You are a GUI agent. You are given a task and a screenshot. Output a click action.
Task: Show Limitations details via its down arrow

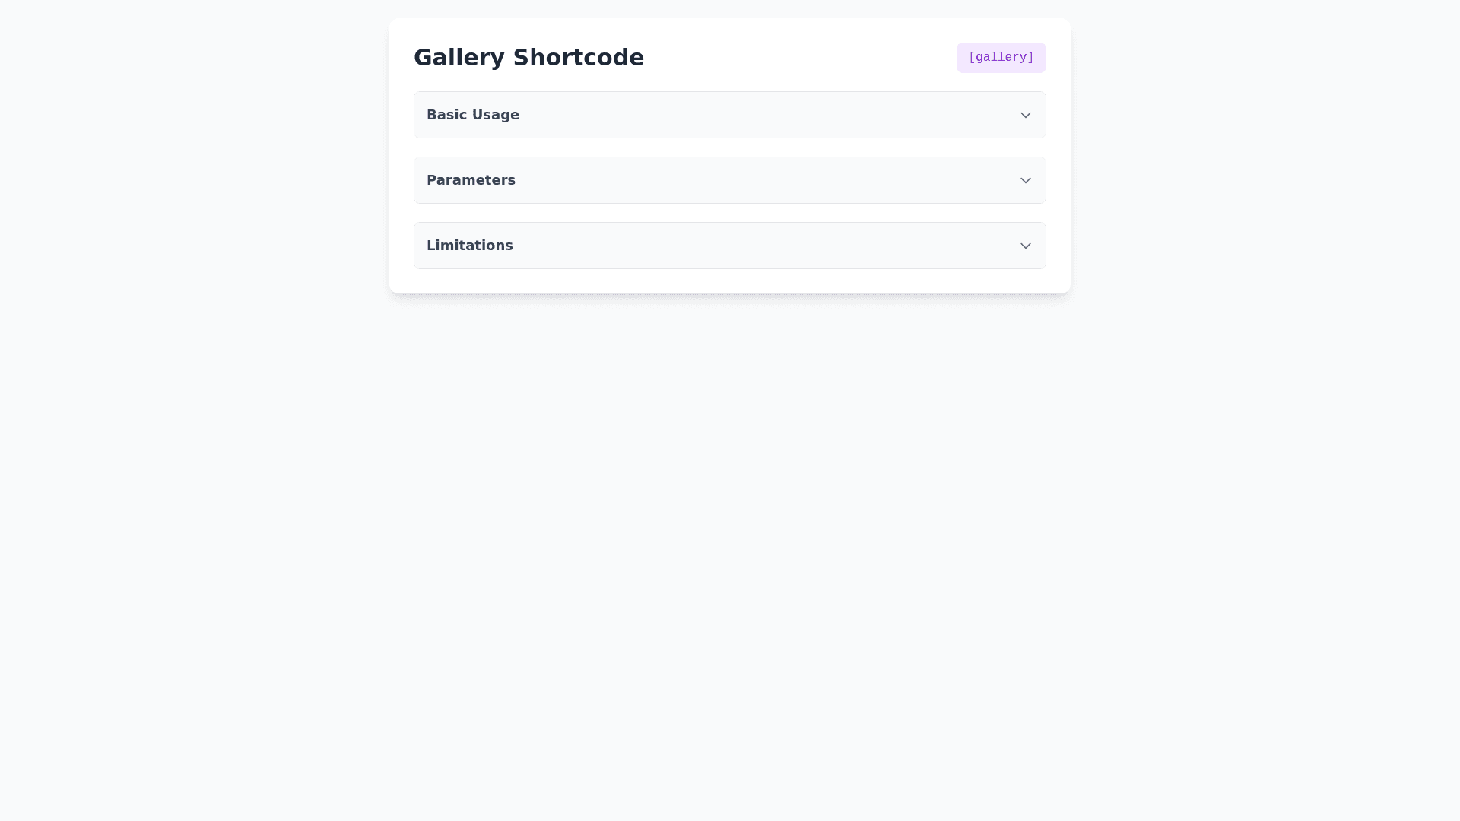coord(1025,246)
